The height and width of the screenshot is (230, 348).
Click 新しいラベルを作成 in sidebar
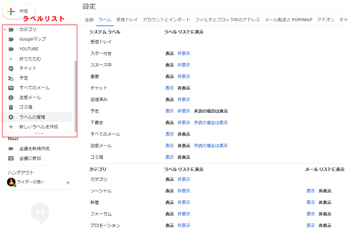click(38, 127)
